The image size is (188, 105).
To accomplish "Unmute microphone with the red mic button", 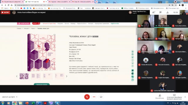I will click(87, 97).
